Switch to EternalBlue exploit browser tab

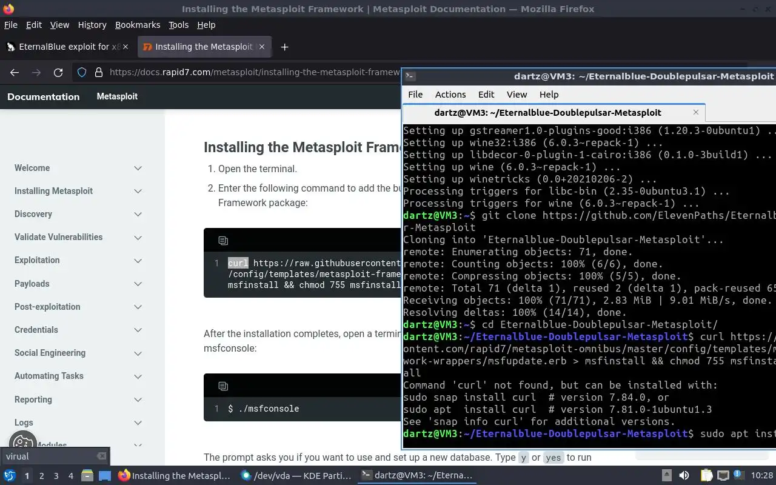tap(67, 47)
